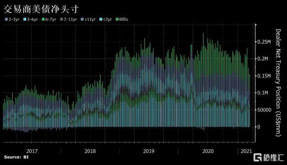The image size is (287, 165).
Task: Click the 2019 x-axis label
Action: (149, 151)
